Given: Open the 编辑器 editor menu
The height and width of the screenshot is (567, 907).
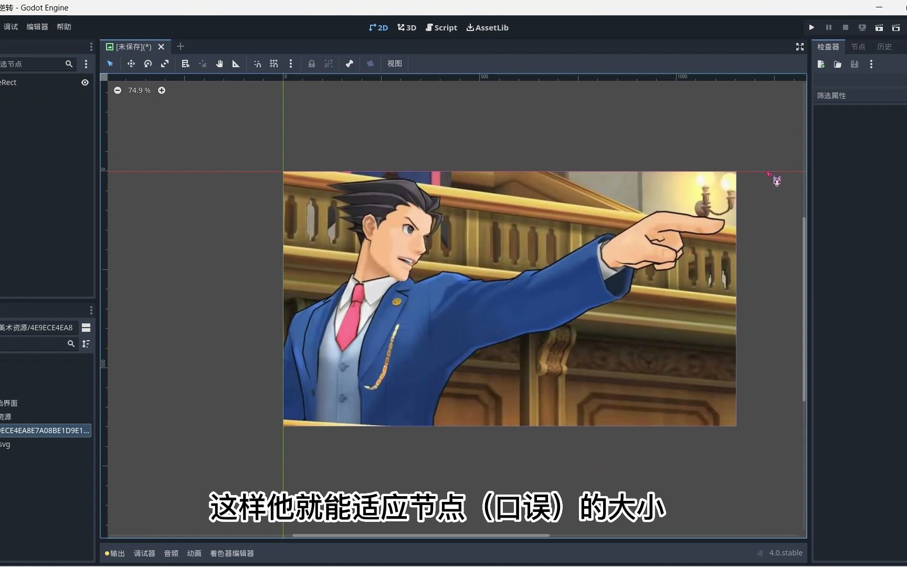Looking at the screenshot, I should point(37,27).
